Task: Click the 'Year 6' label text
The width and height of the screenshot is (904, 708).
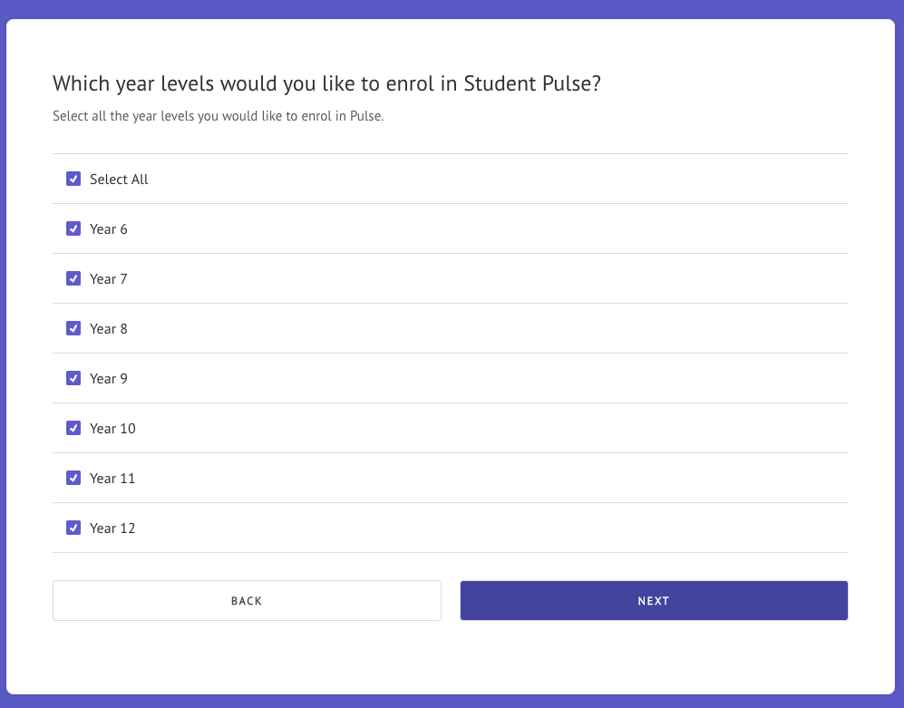Action: [109, 229]
